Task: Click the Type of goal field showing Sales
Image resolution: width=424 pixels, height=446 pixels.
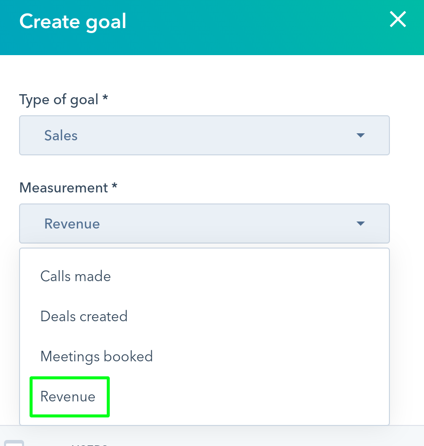Action: tap(204, 135)
